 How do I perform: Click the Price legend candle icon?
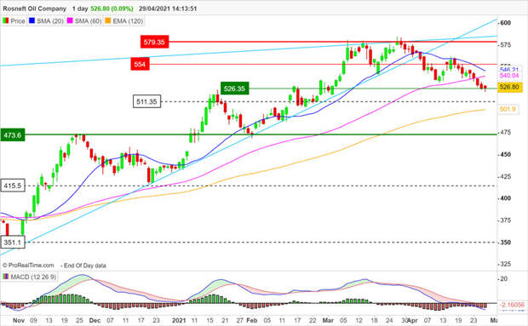click(x=5, y=21)
